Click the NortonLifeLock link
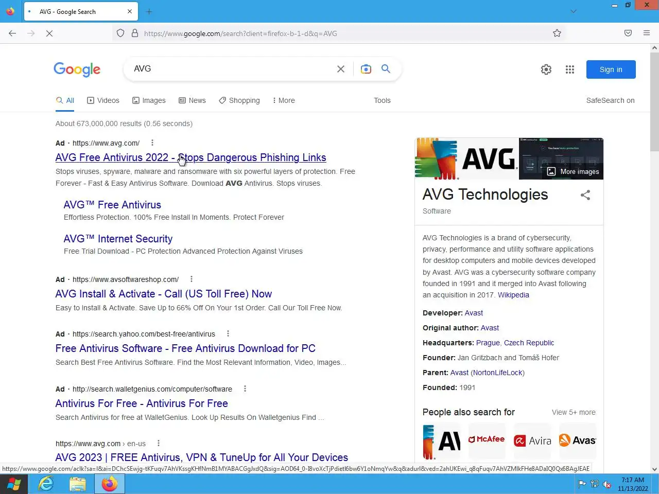The height and width of the screenshot is (494, 659). (x=498, y=373)
